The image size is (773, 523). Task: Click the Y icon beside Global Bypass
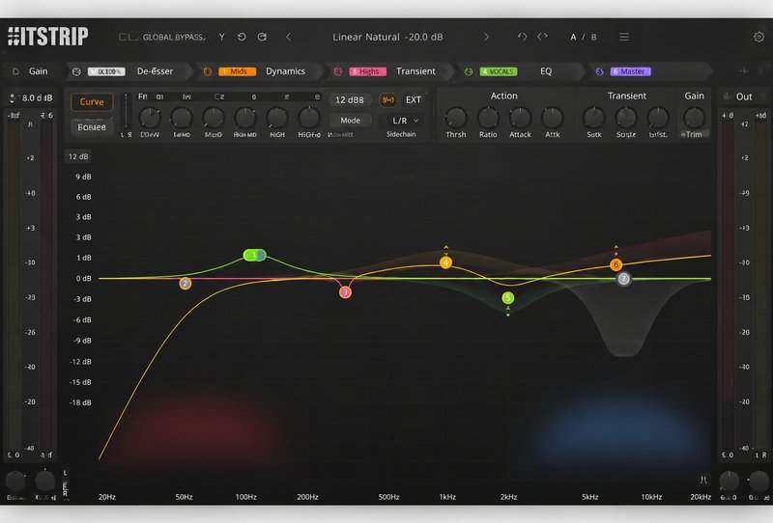click(x=222, y=37)
